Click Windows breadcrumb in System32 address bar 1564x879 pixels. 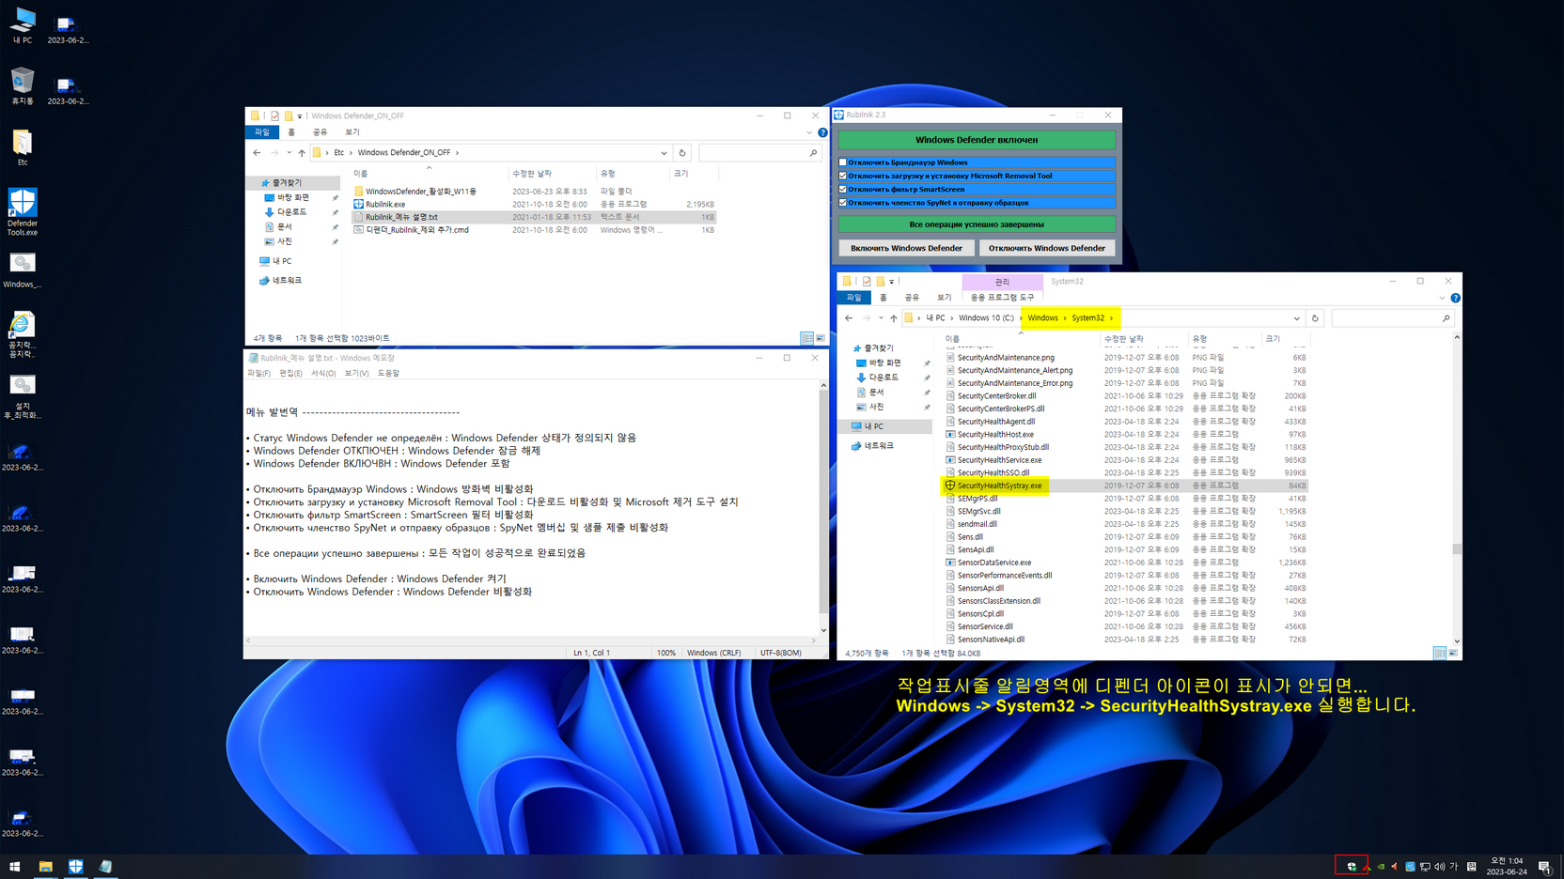(x=1042, y=318)
